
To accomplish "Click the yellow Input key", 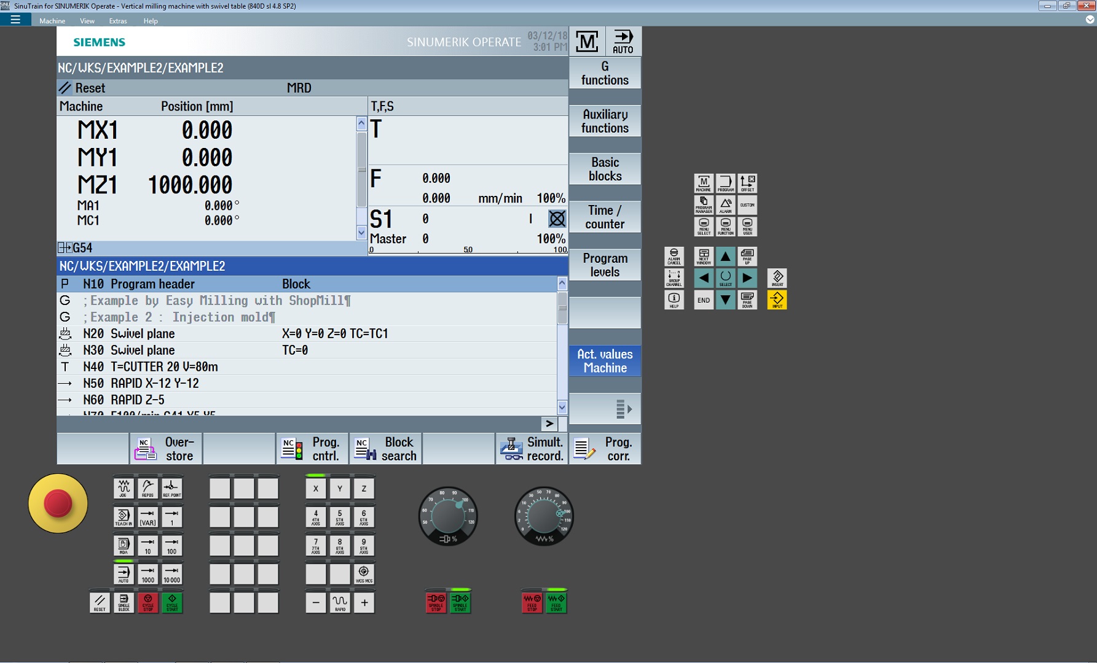I will pyautogui.click(x=777, y=300).
